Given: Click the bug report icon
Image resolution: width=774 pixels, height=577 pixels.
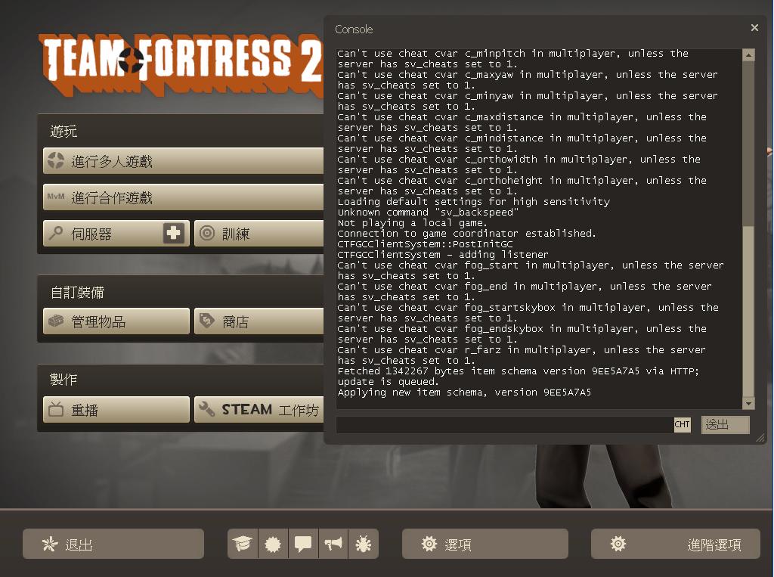Looking at the screenshot, I should tap(364, 544).
